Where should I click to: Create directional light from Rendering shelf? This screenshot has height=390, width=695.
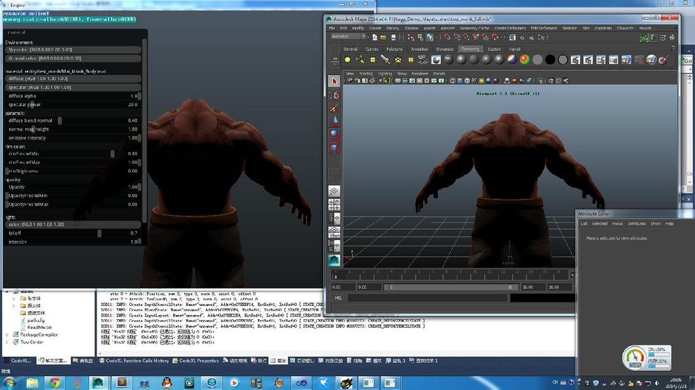360,60
